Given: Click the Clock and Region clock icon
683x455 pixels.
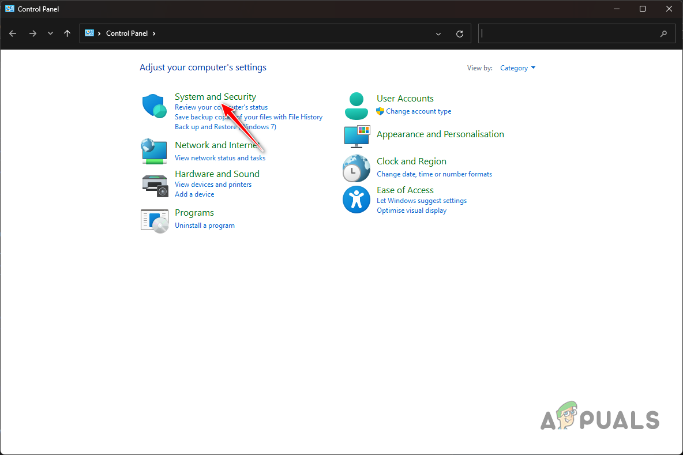Looking at the screenshot, I should click(356, 168).
